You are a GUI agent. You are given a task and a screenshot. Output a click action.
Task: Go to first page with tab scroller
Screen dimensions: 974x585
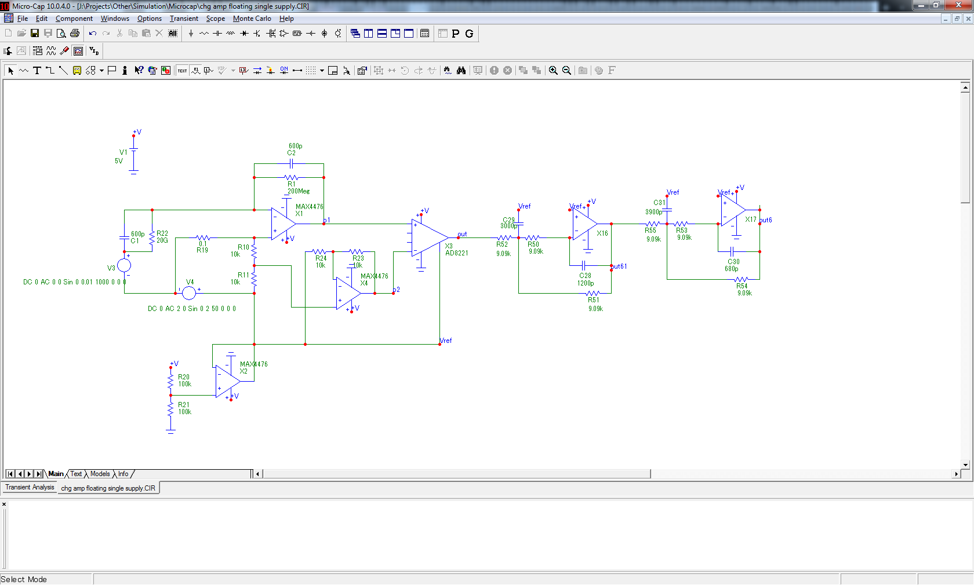pos(10,474)
